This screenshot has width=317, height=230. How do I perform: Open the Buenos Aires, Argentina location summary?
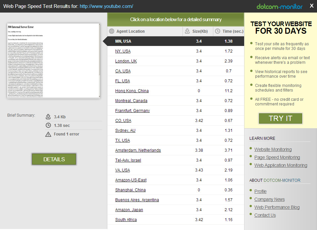pos(137,200)
